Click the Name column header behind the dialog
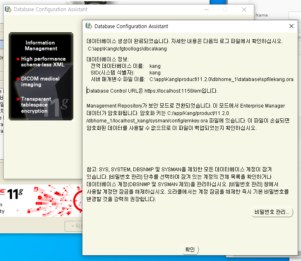Screen dimensions: 301x261 click(262, 15)
